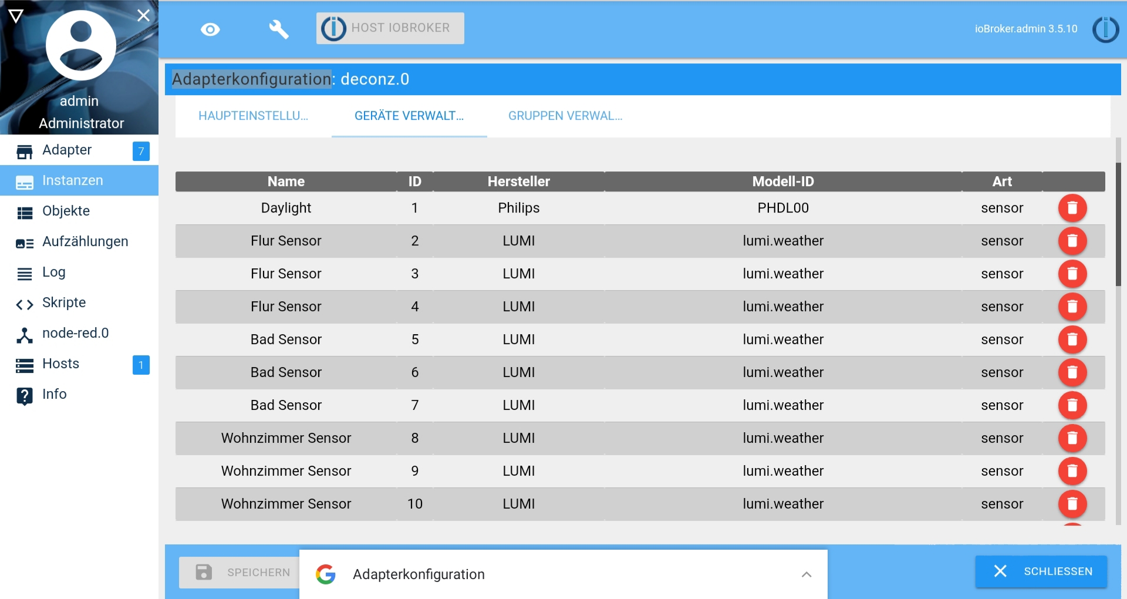Click the Host ioBroker button
1127x599 pixels.
click(390, 28)
